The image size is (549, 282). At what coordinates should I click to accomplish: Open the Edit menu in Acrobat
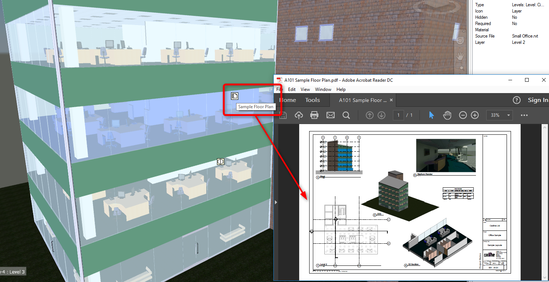point(292,89)
